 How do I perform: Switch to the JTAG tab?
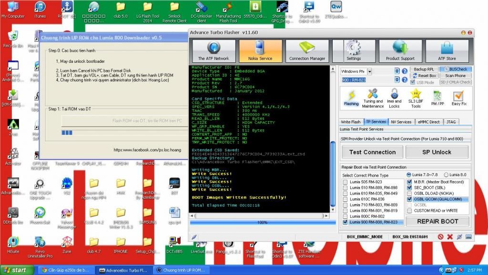click(x=451, y=122)
